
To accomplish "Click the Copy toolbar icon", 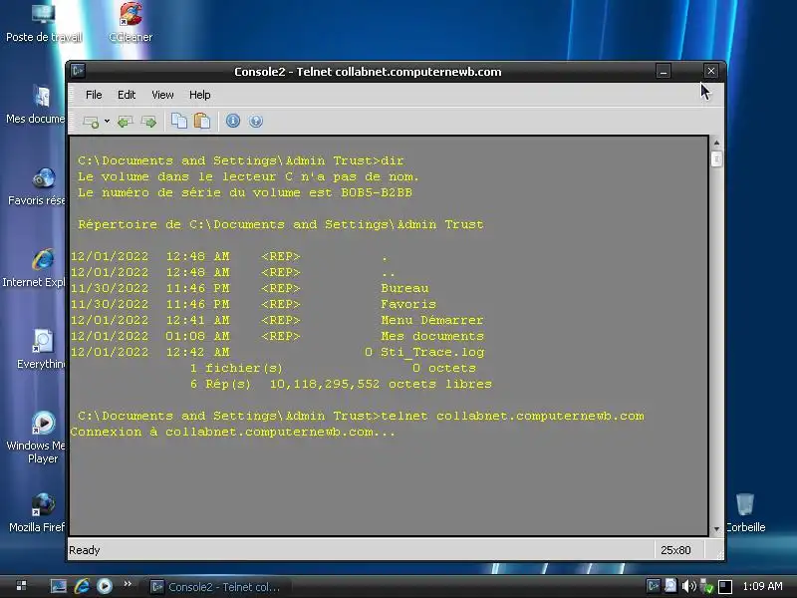I will pos(179,121).
